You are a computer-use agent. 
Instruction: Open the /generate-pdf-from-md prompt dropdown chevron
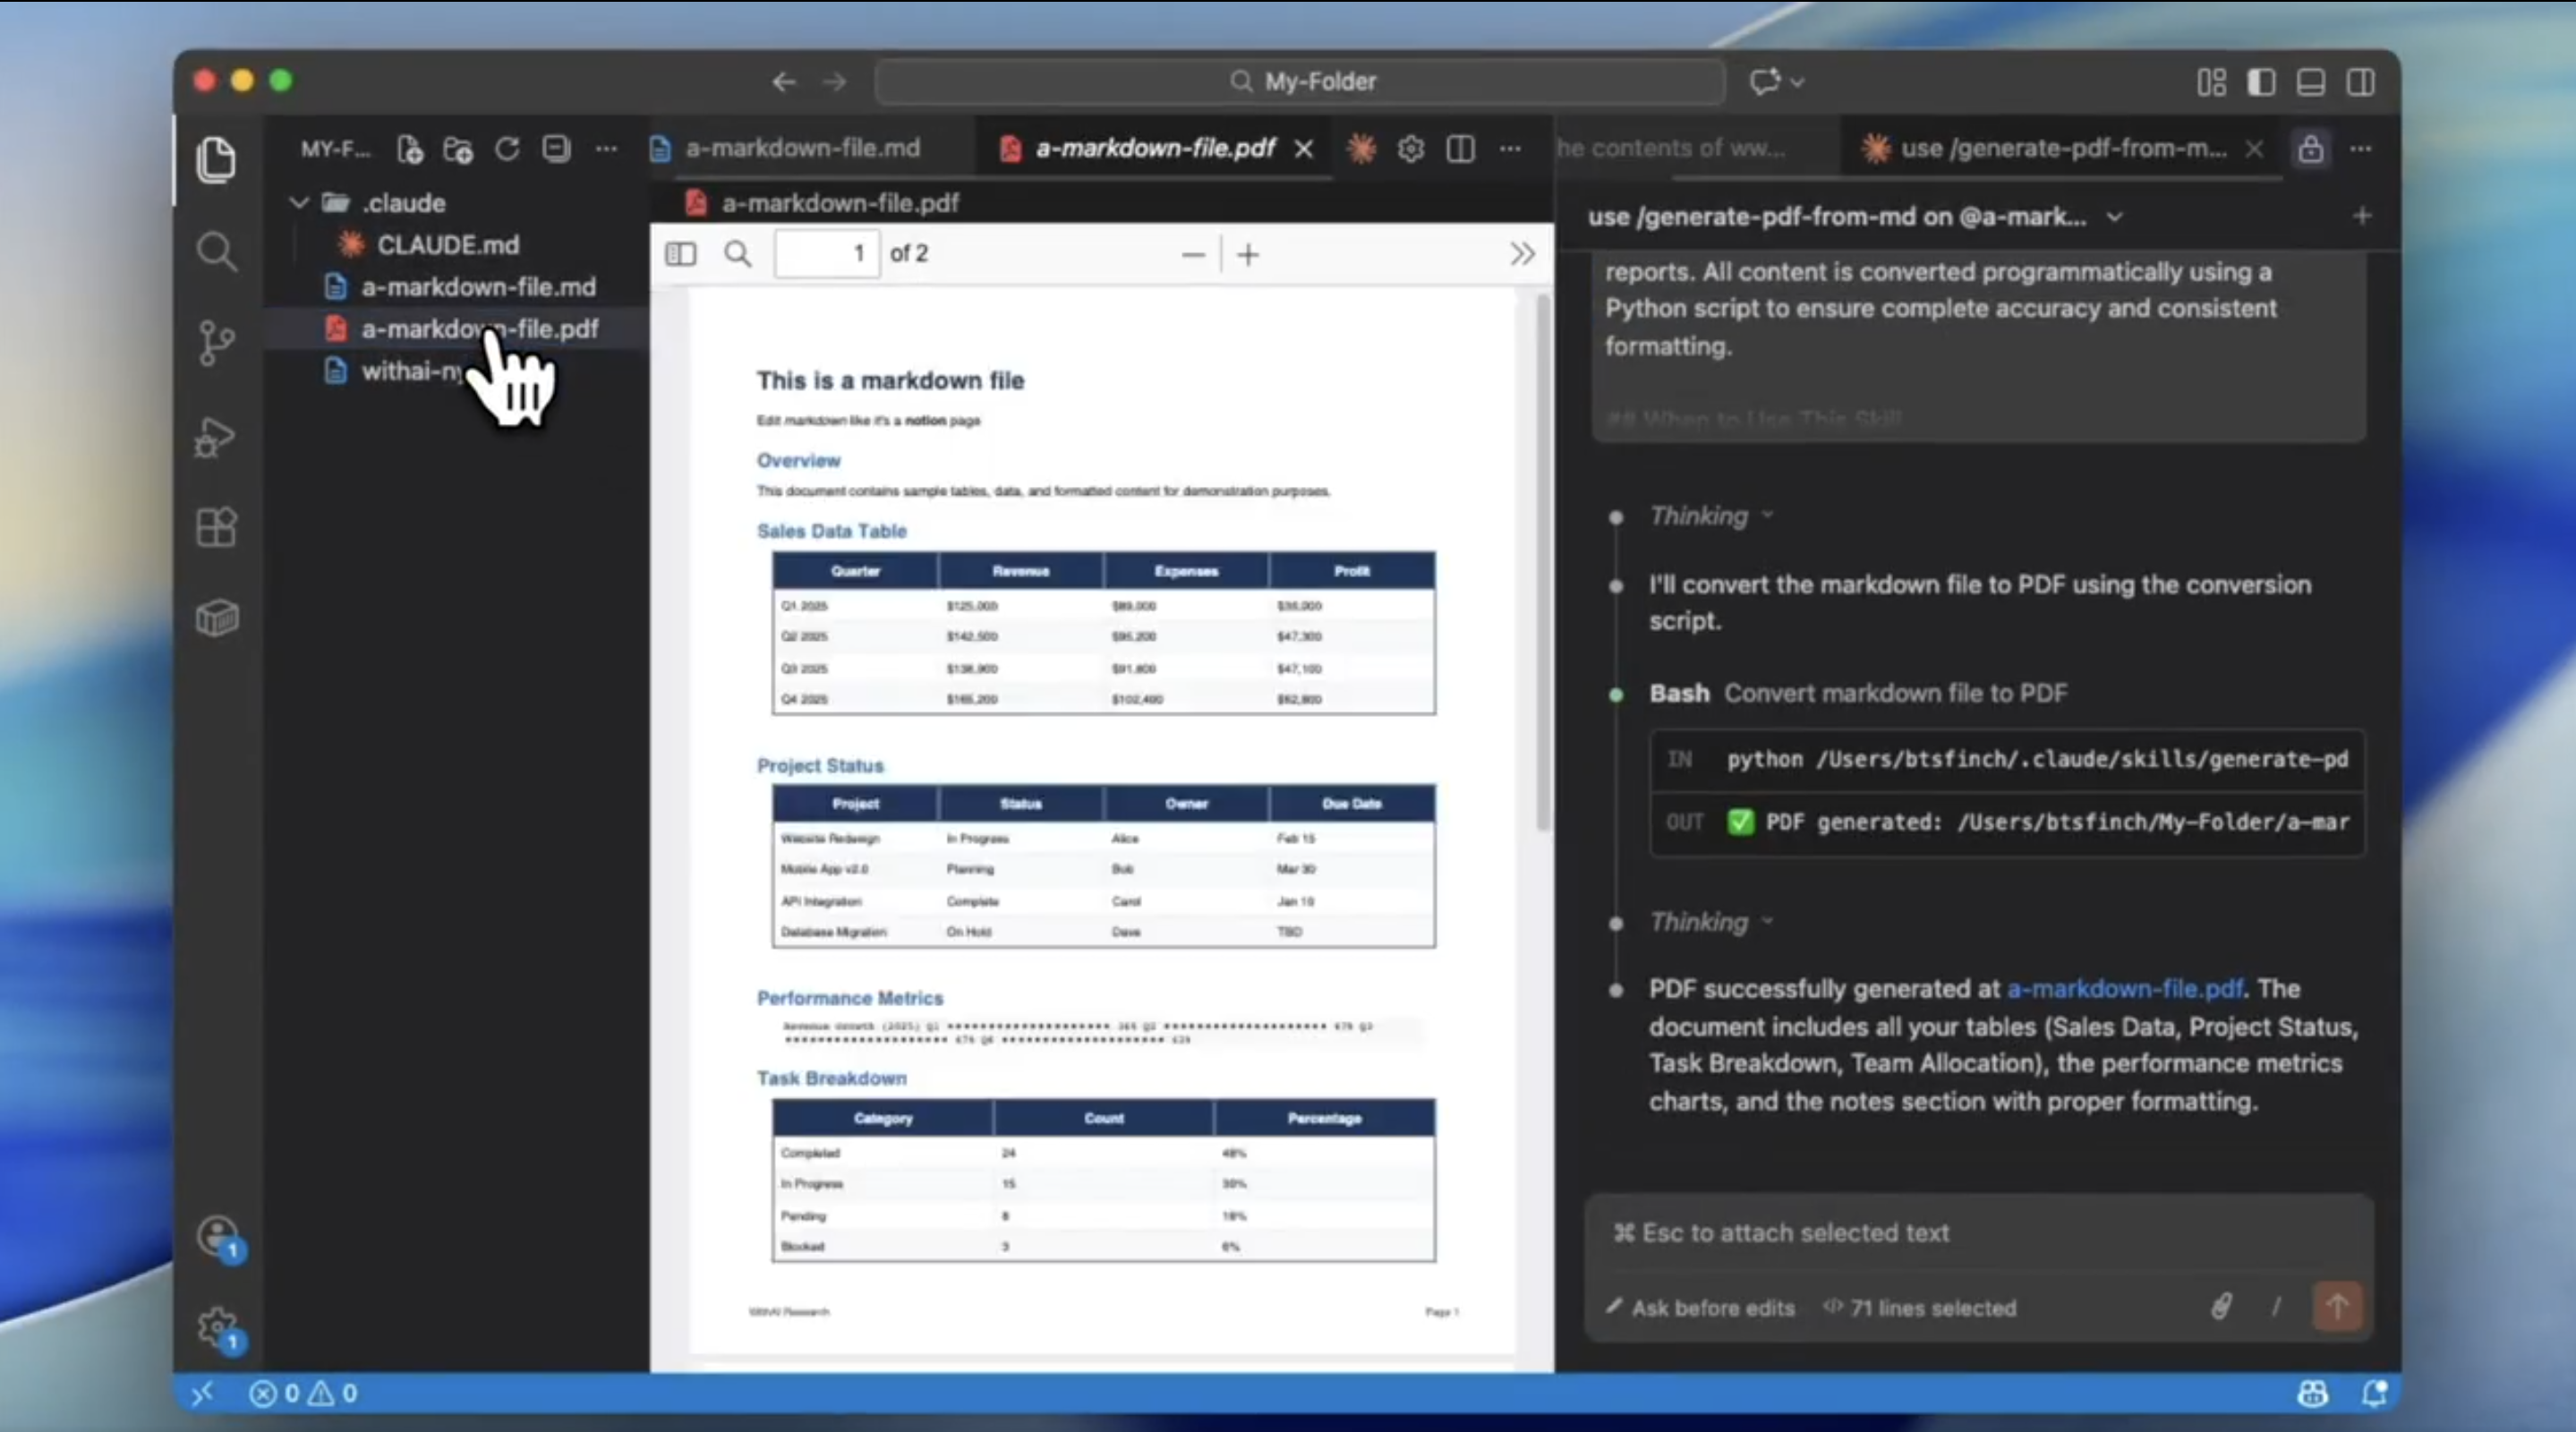click(2117, 216)
